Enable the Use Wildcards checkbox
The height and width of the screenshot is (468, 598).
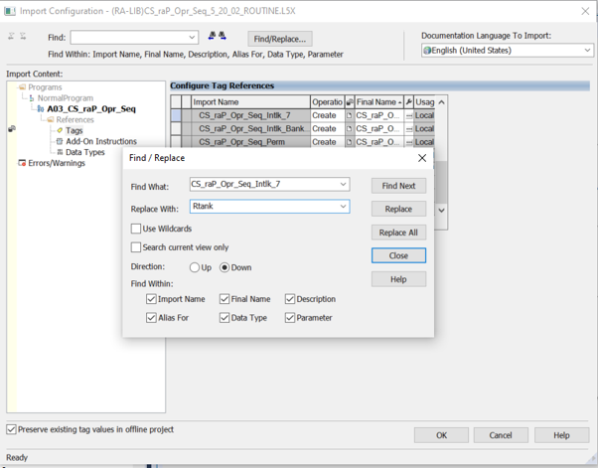coord(136,229)
